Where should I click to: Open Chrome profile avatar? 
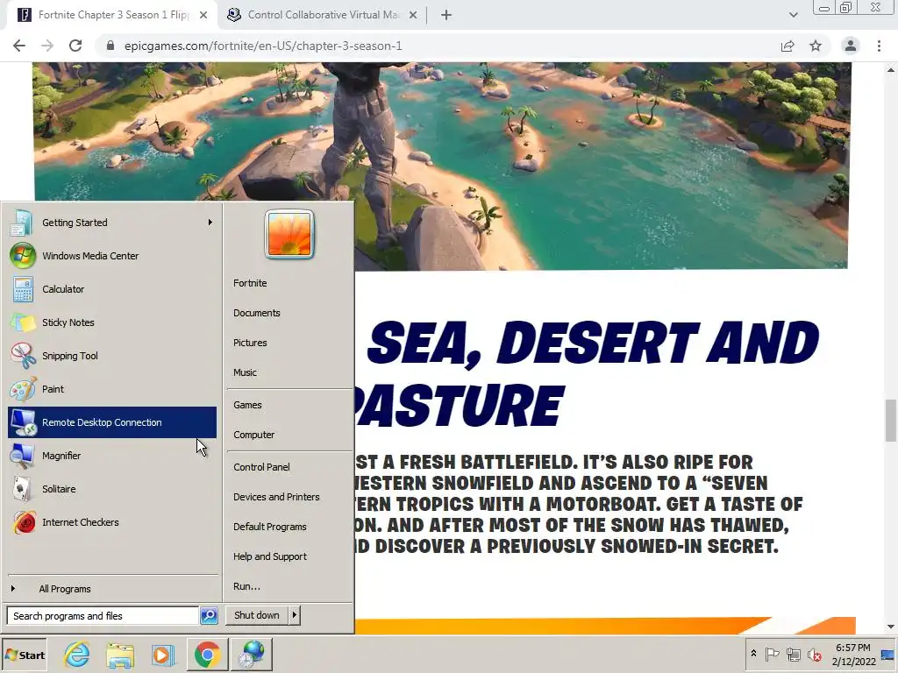click(x=851, y=46)
